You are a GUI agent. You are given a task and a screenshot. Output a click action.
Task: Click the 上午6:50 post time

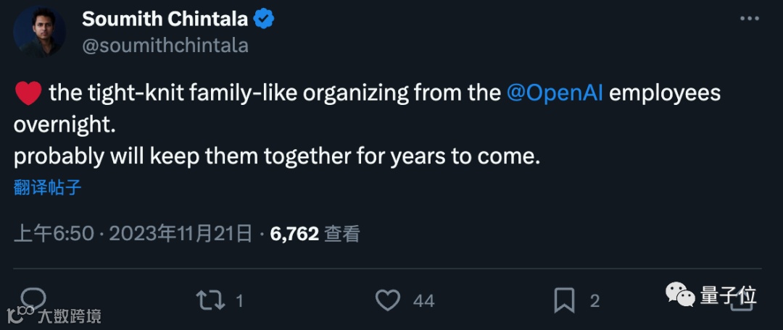click(55, 233)
